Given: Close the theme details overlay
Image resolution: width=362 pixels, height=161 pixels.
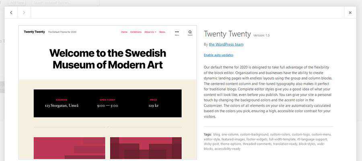Looking at the screenshot, I should [x=350, y=12].
